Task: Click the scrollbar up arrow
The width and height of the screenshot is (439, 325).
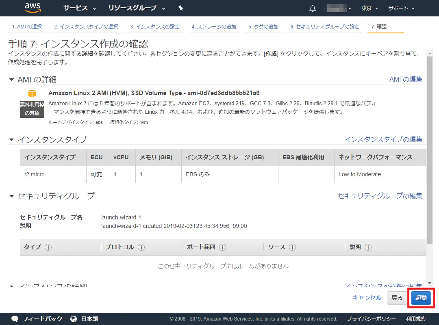Action: tap(430, 53)
